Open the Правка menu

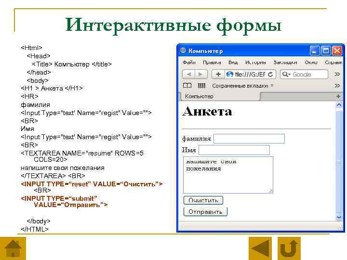(212, 63)
